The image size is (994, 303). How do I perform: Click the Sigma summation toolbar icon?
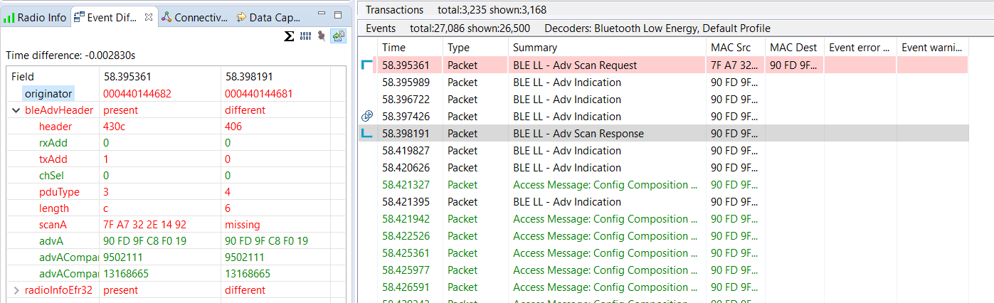point(289,36)
